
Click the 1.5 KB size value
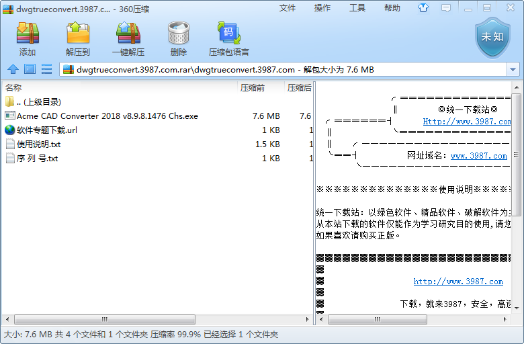267,144
